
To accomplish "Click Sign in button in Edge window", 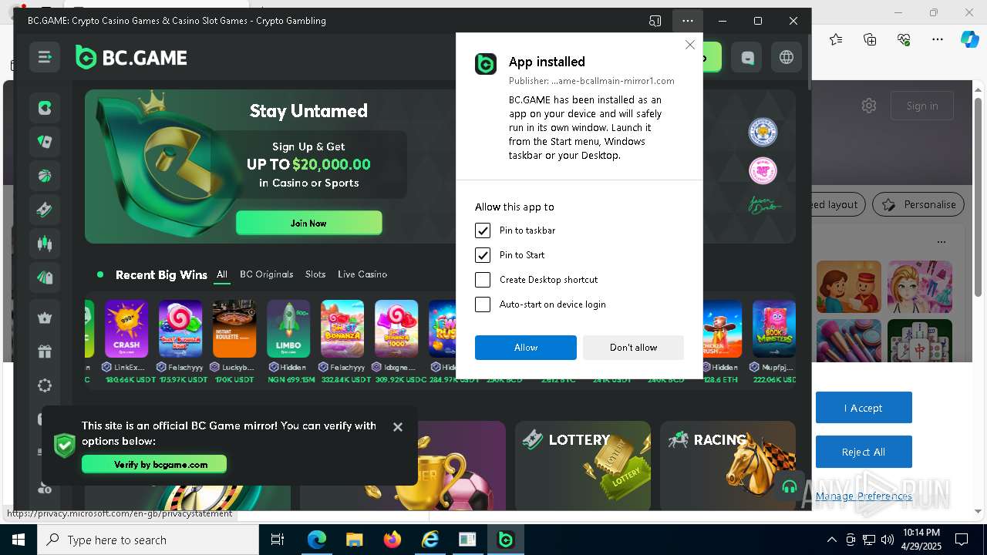I will coord(922,106).
